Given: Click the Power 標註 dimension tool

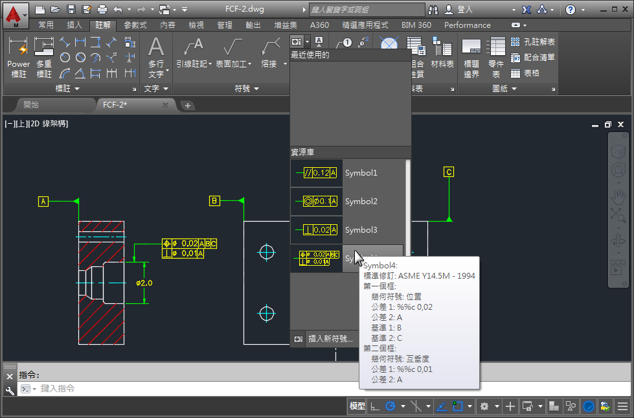Looking at the screenshot, I should tap(18, 57).
